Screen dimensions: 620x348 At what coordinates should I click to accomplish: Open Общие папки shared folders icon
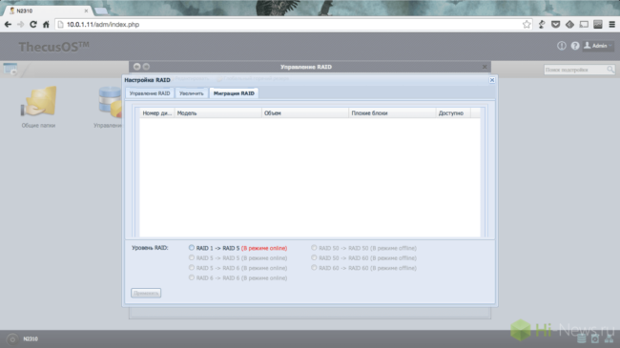tap(38, 107)
